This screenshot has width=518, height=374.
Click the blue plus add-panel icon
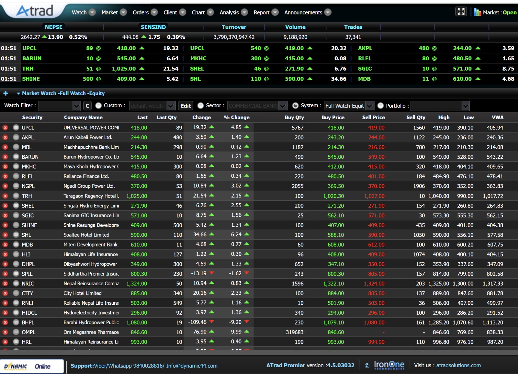click(x=6, y=93)
